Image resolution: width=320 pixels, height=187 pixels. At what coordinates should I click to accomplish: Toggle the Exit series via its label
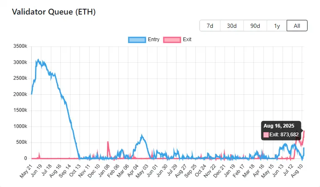coord(187,40)
